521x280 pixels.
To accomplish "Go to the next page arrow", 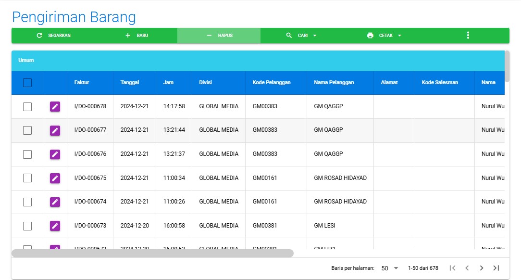I will tap(481, 268).
